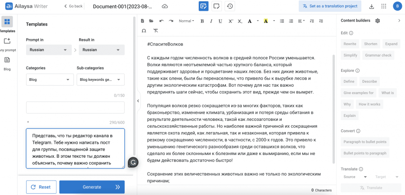Toggle superscript formatting
The height and width of the screenshot is (195, 405).
click(230, 21)
